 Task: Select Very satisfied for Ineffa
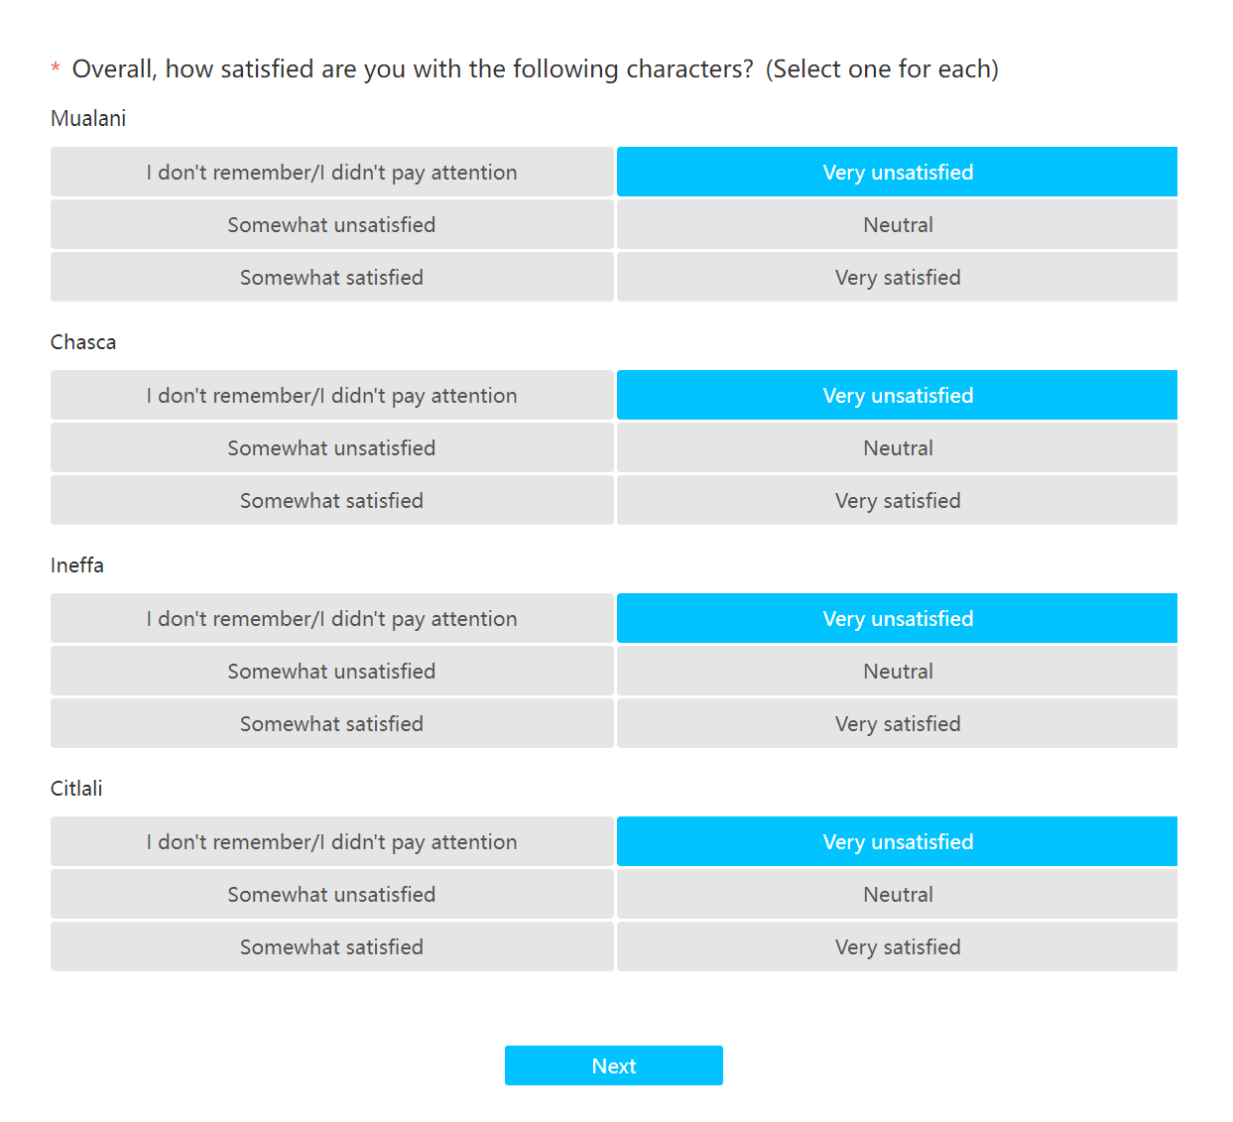point(897,723)
